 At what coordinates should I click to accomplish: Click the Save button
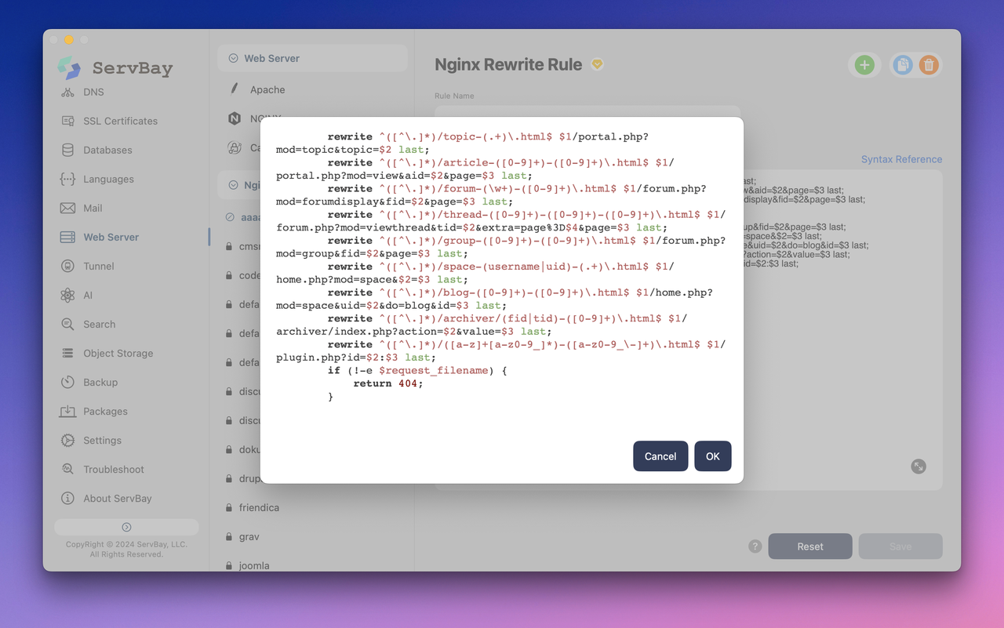tap(900, 546)
